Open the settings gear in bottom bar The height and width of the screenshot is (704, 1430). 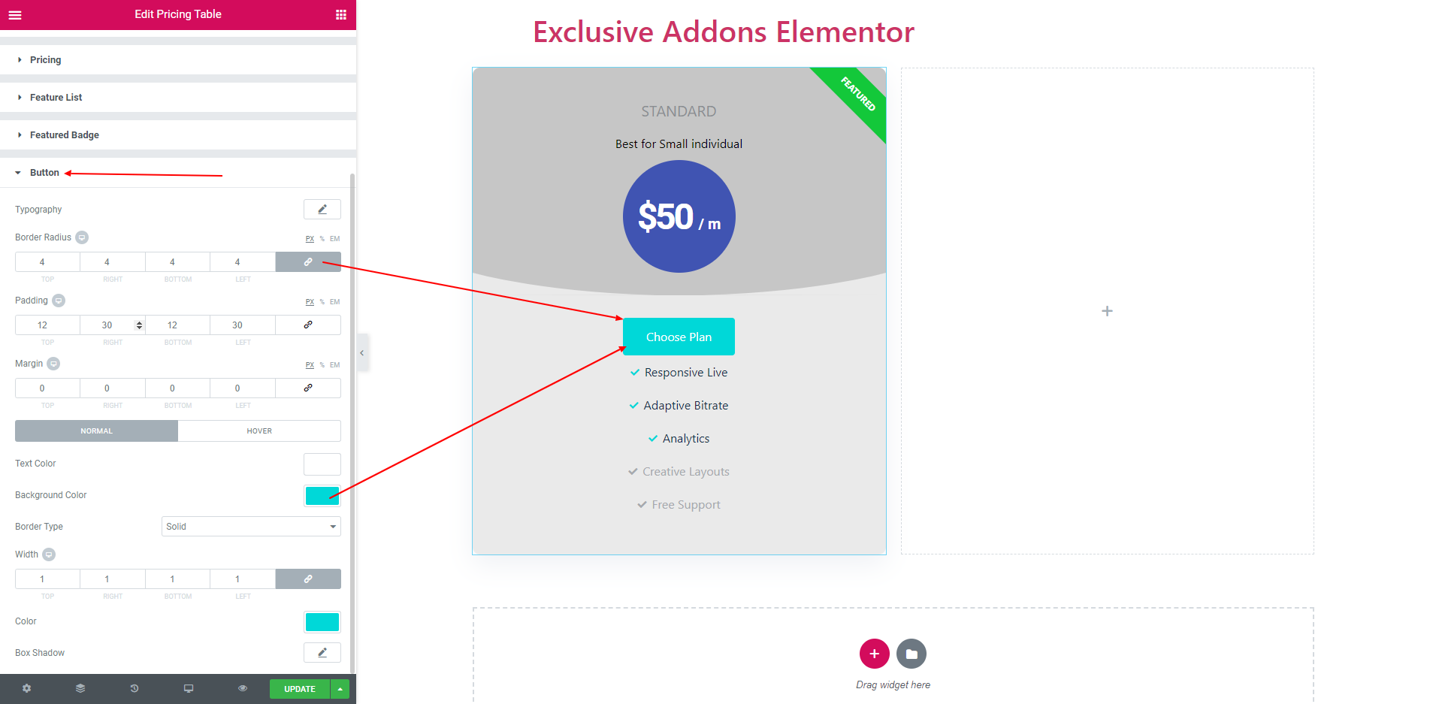[27, 688]
